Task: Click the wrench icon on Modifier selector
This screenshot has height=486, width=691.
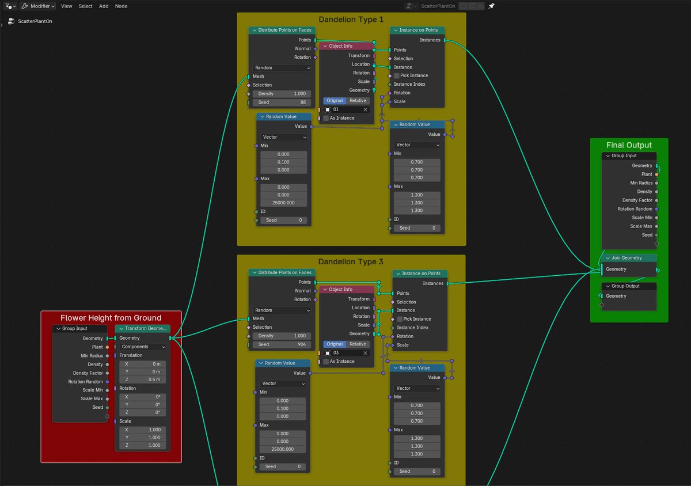Action: (25, 6)
